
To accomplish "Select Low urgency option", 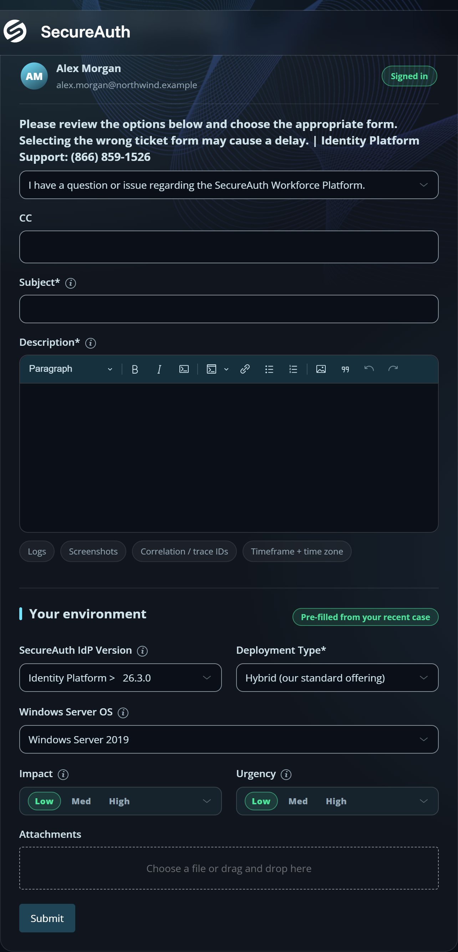I will [x=261, y=801].
